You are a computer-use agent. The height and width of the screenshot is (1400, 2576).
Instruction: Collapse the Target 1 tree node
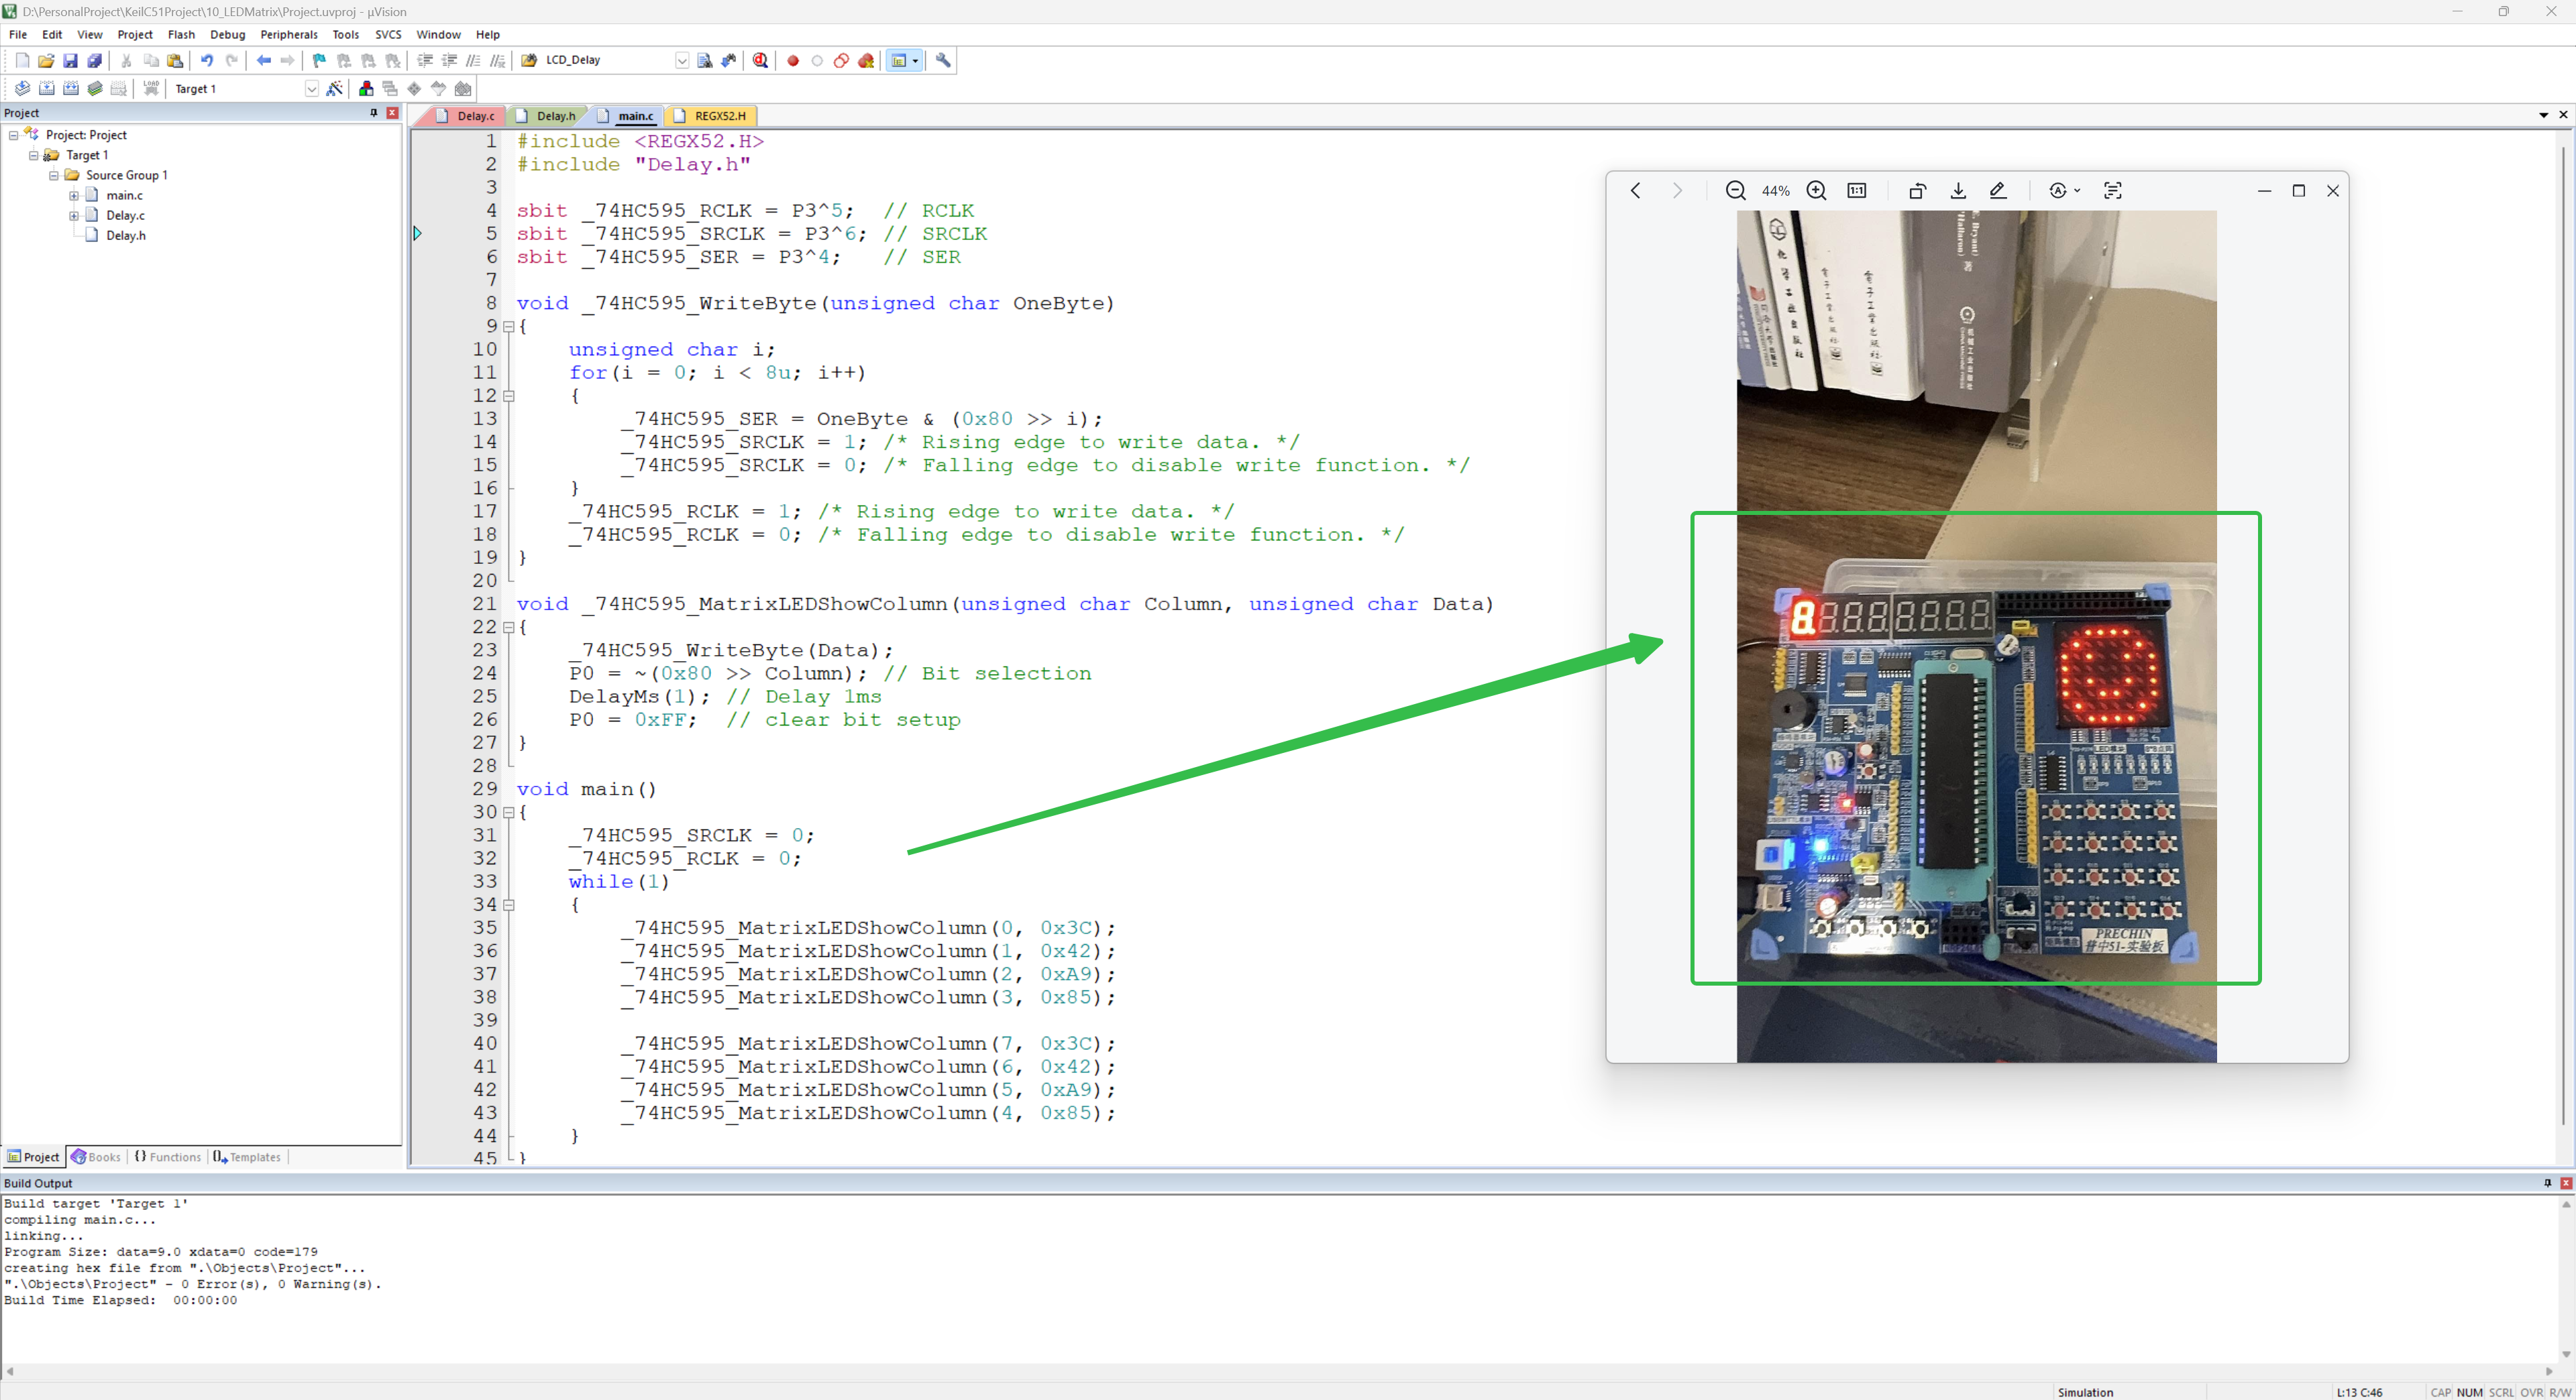click(x=33, y=155)
